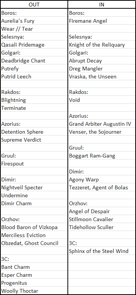Select the Boggart Ram-Gang cell
The height and width of the screenshot is (295, 136).
102,156
